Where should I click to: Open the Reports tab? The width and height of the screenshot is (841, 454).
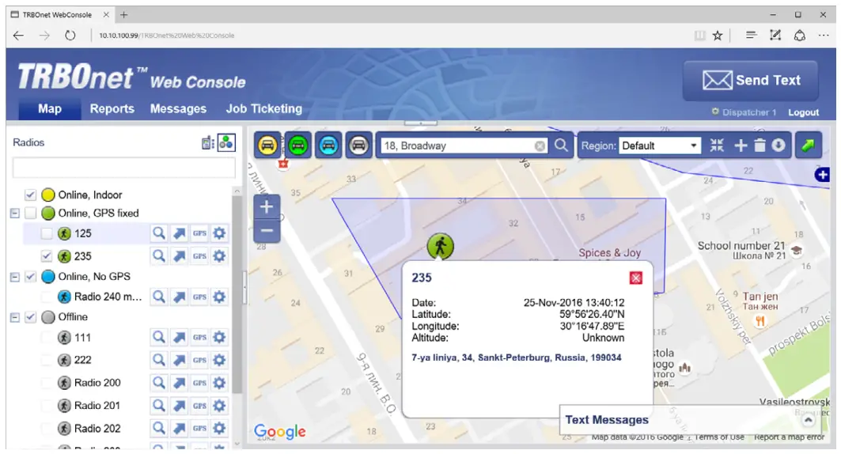point(112,109)
